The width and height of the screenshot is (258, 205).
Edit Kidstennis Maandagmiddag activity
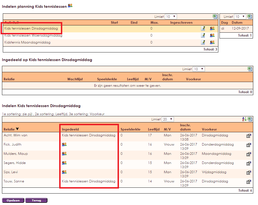(203, 42)
